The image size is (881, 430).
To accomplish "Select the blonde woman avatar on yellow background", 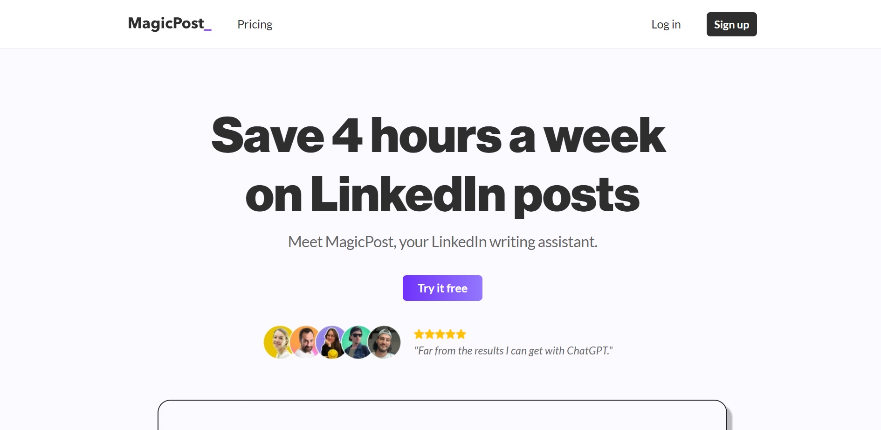I will click(279, 342).
